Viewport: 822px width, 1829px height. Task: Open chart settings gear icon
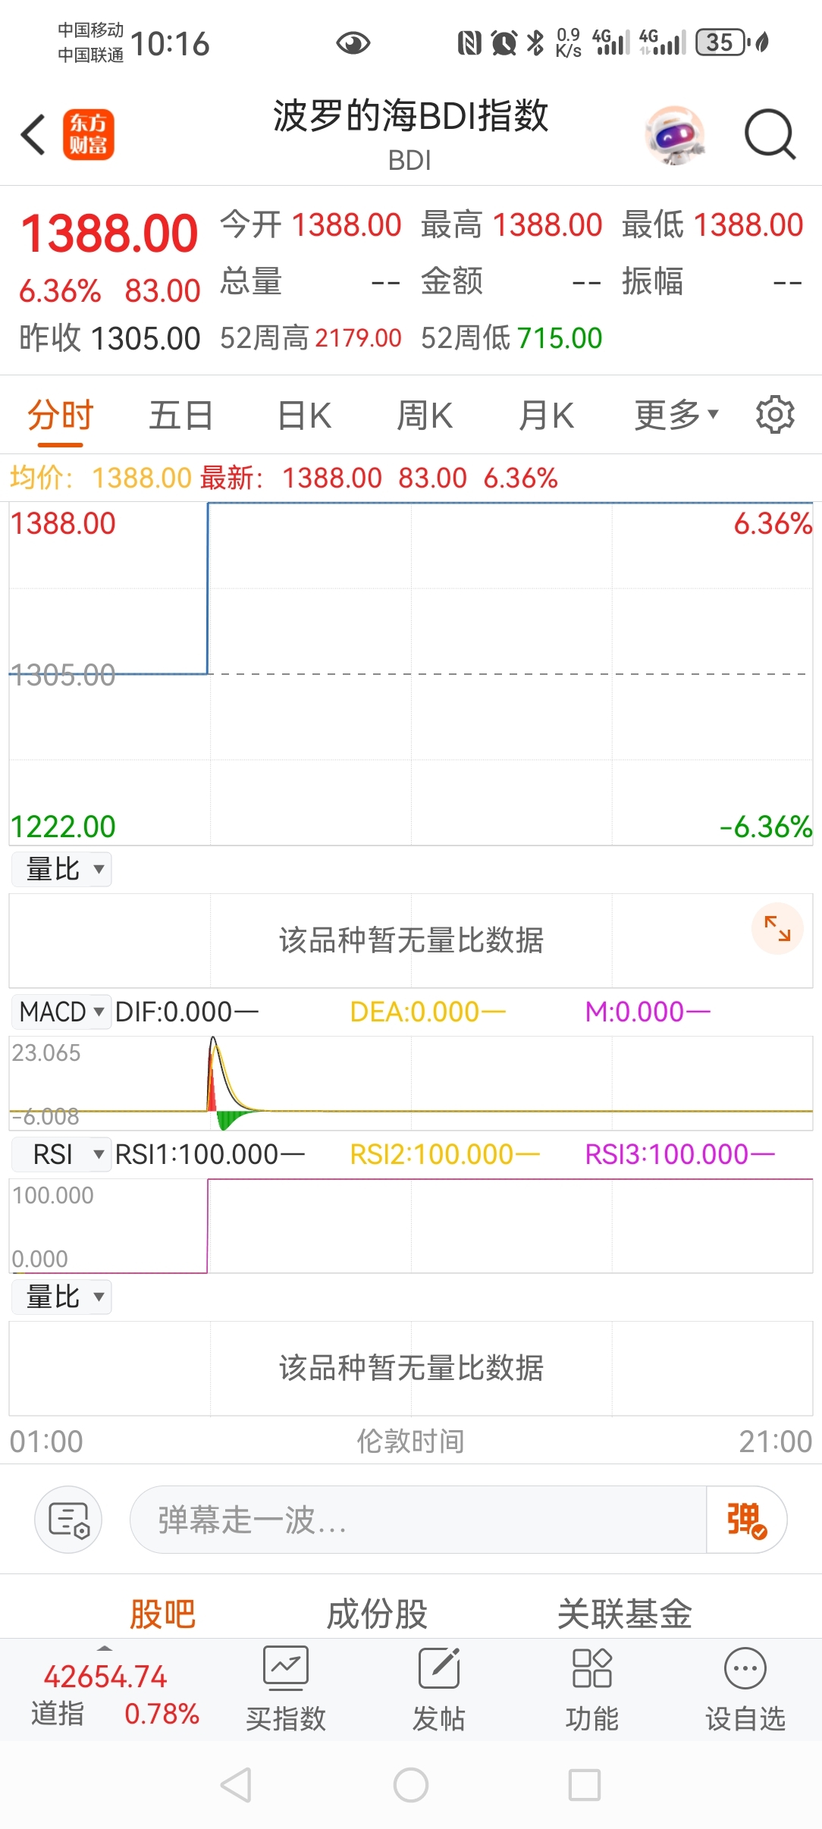click(x=774, y=414)
